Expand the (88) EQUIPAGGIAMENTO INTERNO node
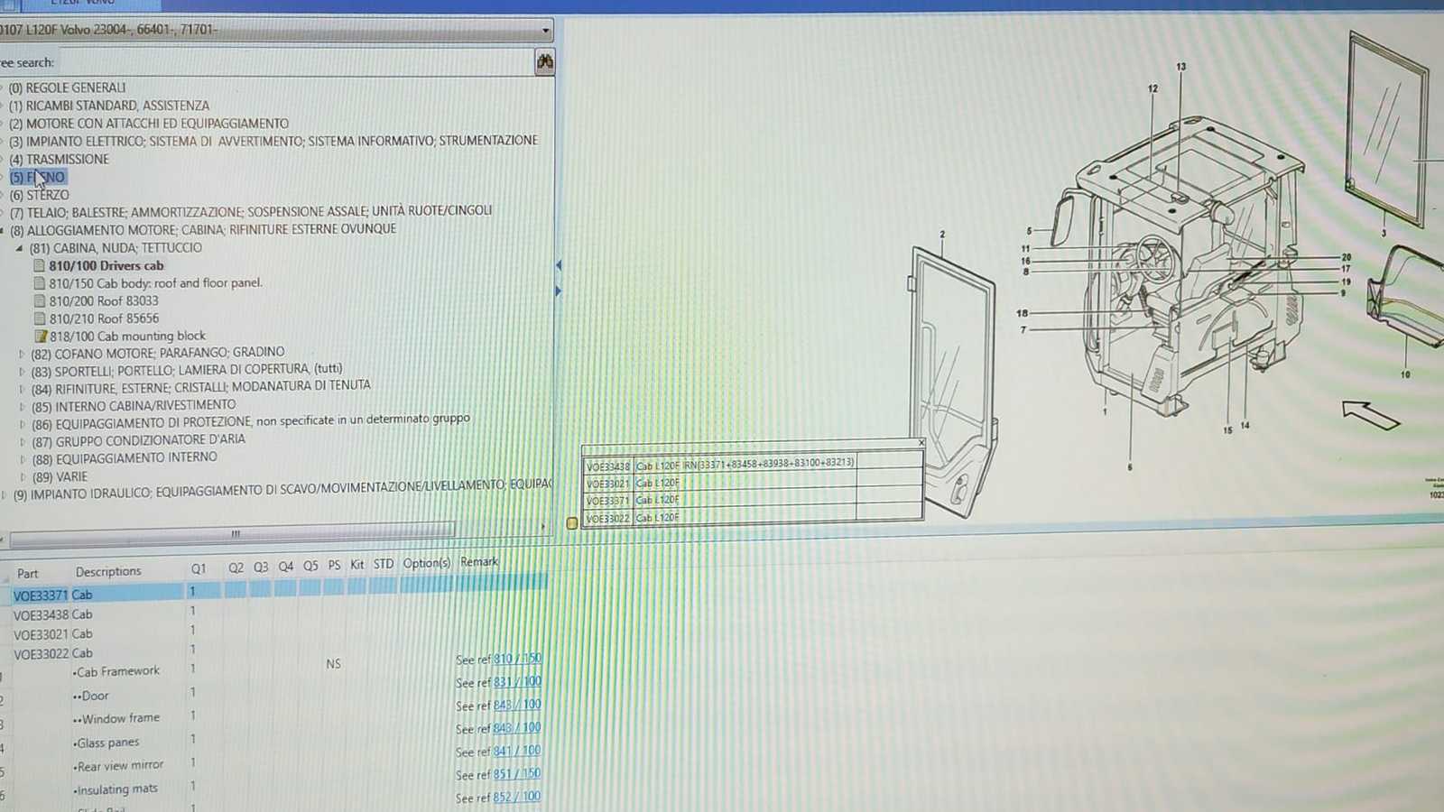1444x812 pixels. coord(22,459)
